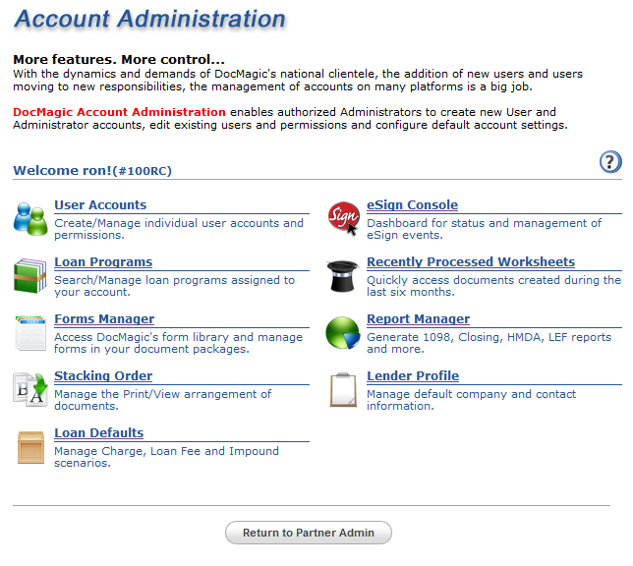
Task: Open Loan Defaults settings link
Action: click(98, 433)
